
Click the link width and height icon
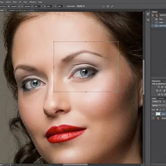tap(19, 6)
